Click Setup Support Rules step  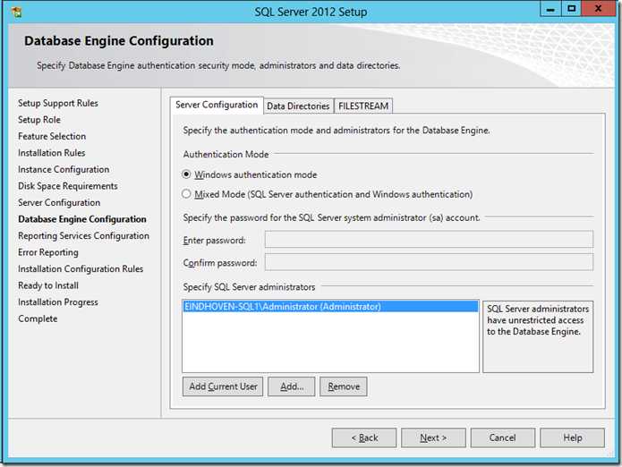[x=58, y=103]
